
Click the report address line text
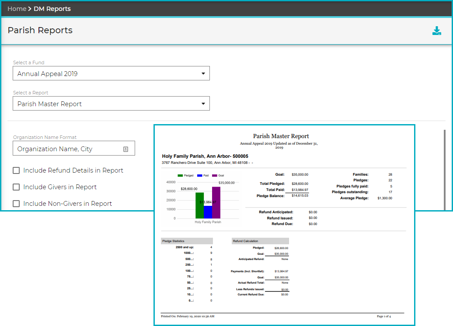pos(207,163)
